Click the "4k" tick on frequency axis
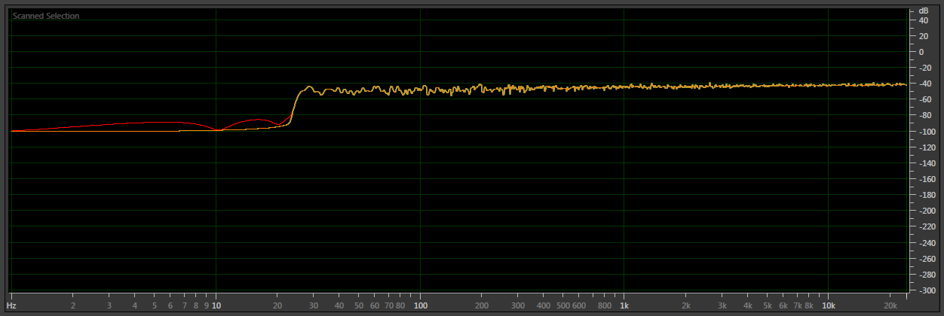Image resolution: width=944 pixels, height=316 pixels. 747,306
